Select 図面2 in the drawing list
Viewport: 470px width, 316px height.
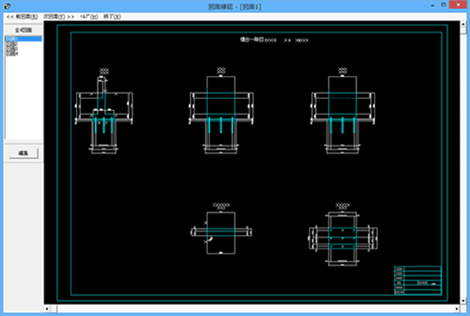click(x=12, y=44)
